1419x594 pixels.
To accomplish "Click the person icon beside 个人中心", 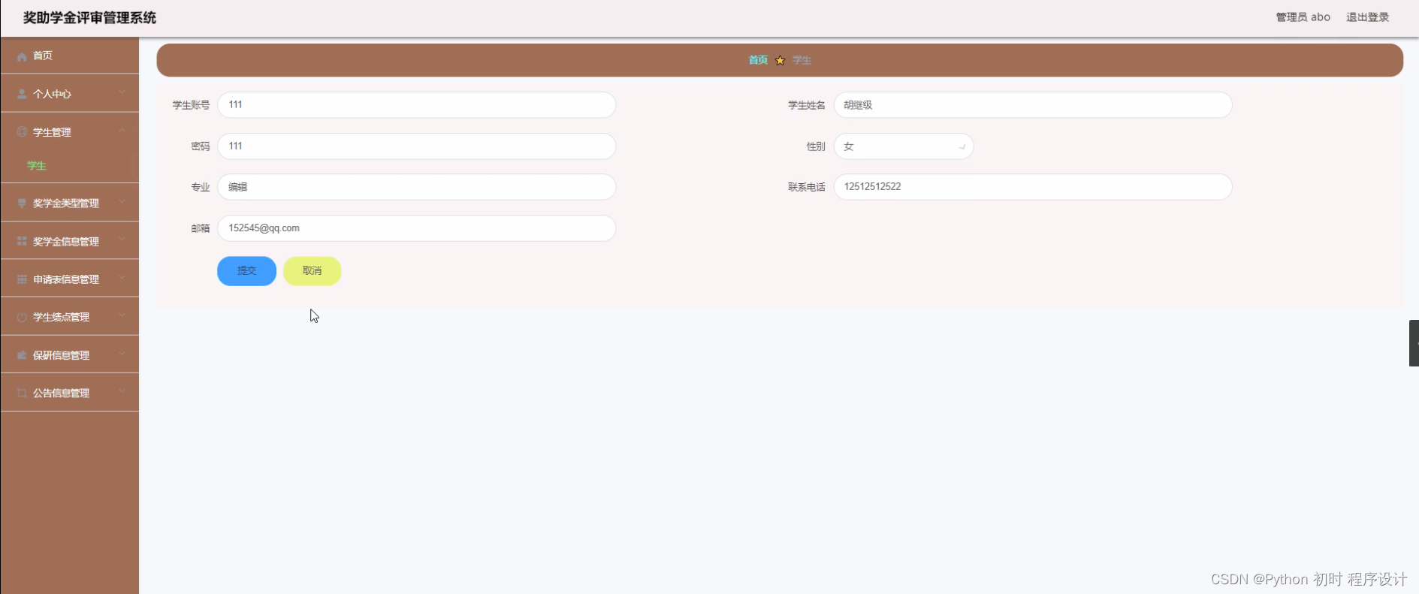I will click(22, 94).
